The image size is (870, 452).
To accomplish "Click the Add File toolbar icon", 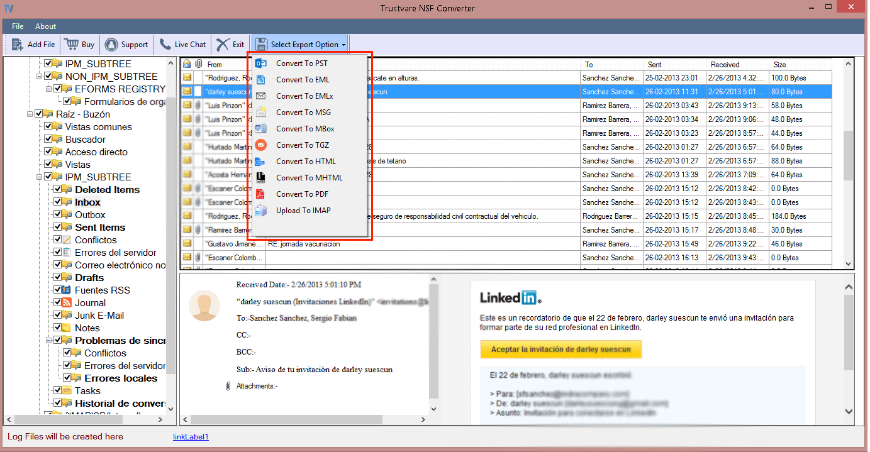I will pyautogui.click(x=17, y=44).
